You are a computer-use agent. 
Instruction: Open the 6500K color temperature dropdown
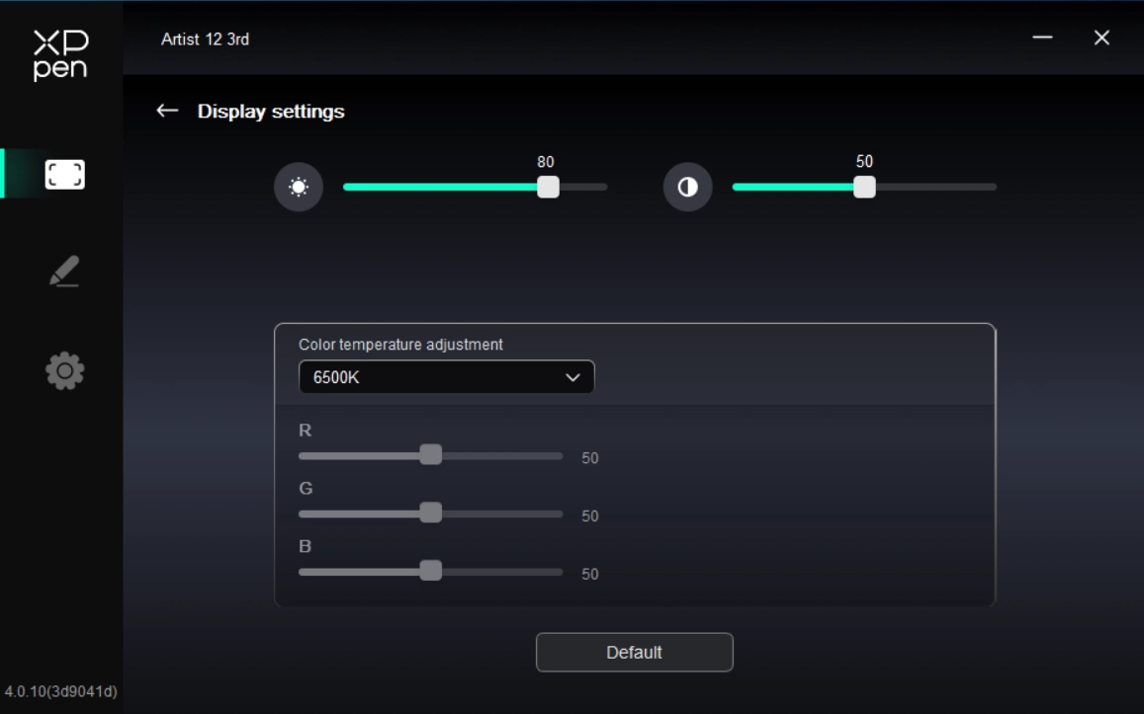click(x=446, y=377)
